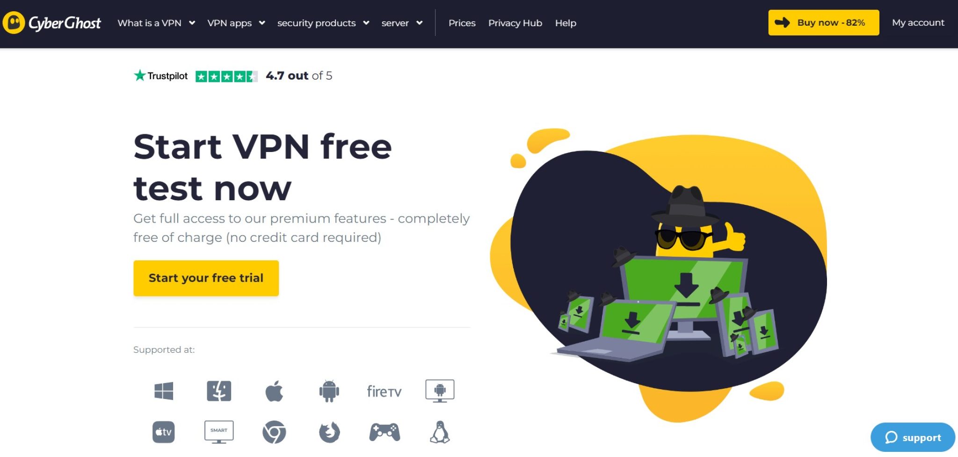The image size is (958, 457).
Task: Open the support chat bubble
Action: tap(913, 437)
